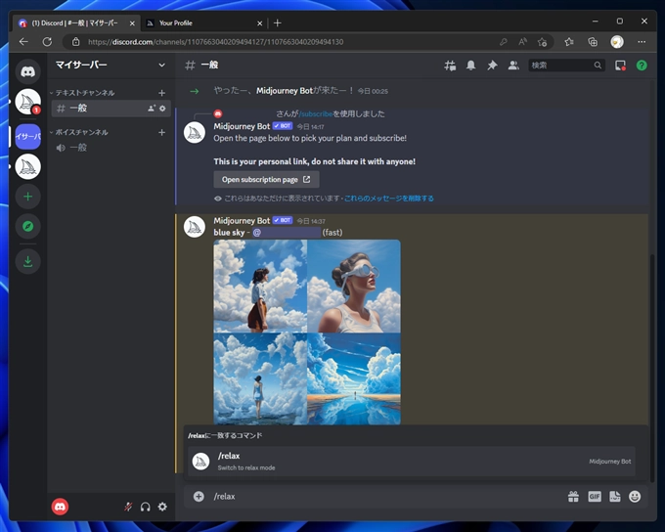
Task: Open bottom-right beach reflection sky image
Action: point(354,378)
